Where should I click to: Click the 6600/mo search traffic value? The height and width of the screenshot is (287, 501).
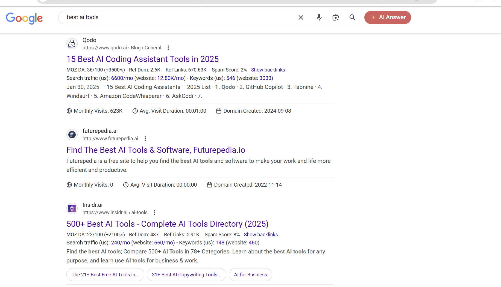point(122,78)
